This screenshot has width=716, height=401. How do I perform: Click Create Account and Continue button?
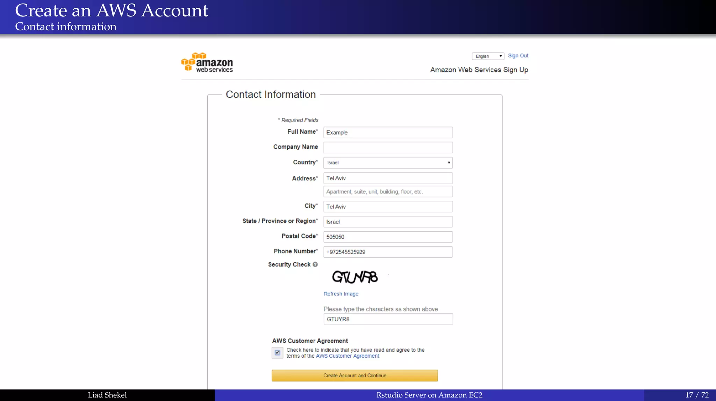(x=355, y=375)
